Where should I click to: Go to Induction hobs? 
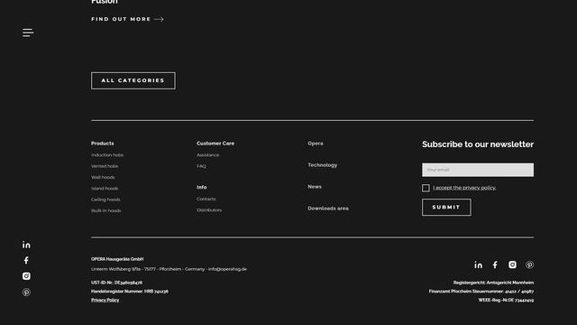[x=107, y=155]
